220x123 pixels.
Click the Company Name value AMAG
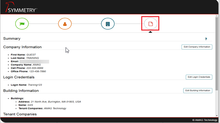pos(37,65)
